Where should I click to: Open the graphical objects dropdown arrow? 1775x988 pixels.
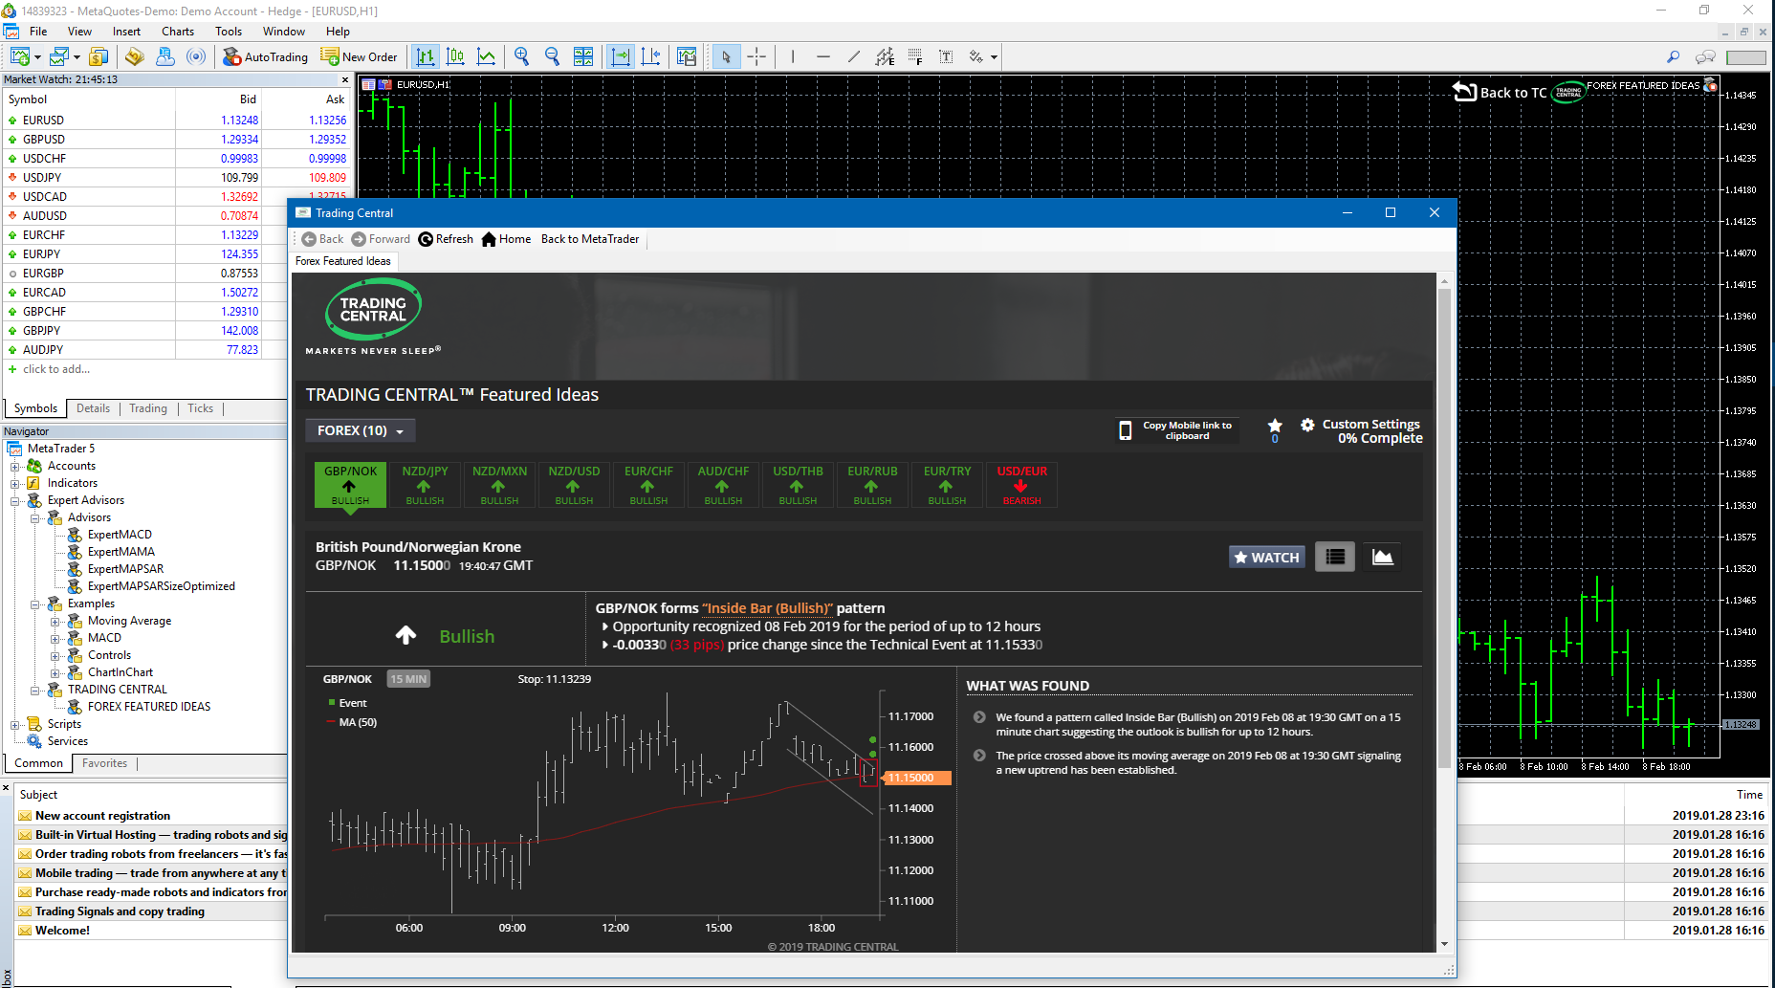pos(994,57)
